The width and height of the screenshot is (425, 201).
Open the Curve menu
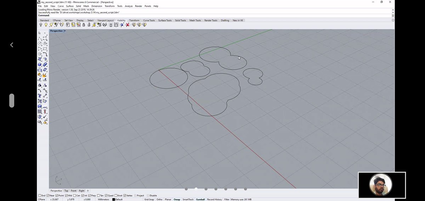(x=61, y=6)
